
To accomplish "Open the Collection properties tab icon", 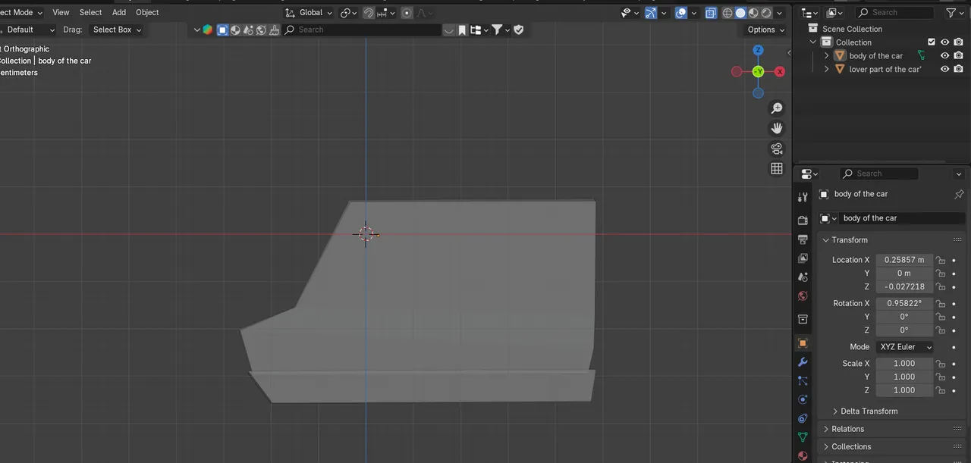I will [x=803, y=320].
